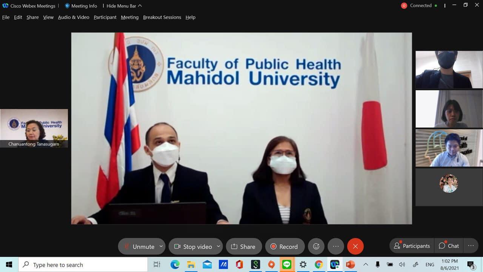Hide the menu bar
This screenshot has height=272, width=483.
(x=124, y=6)
